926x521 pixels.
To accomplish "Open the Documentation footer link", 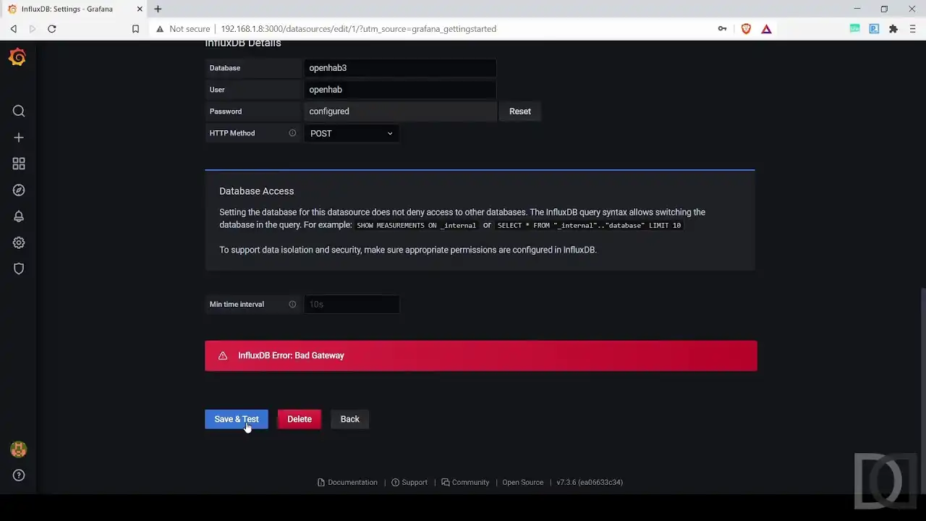I will click(x=348, y=483).
